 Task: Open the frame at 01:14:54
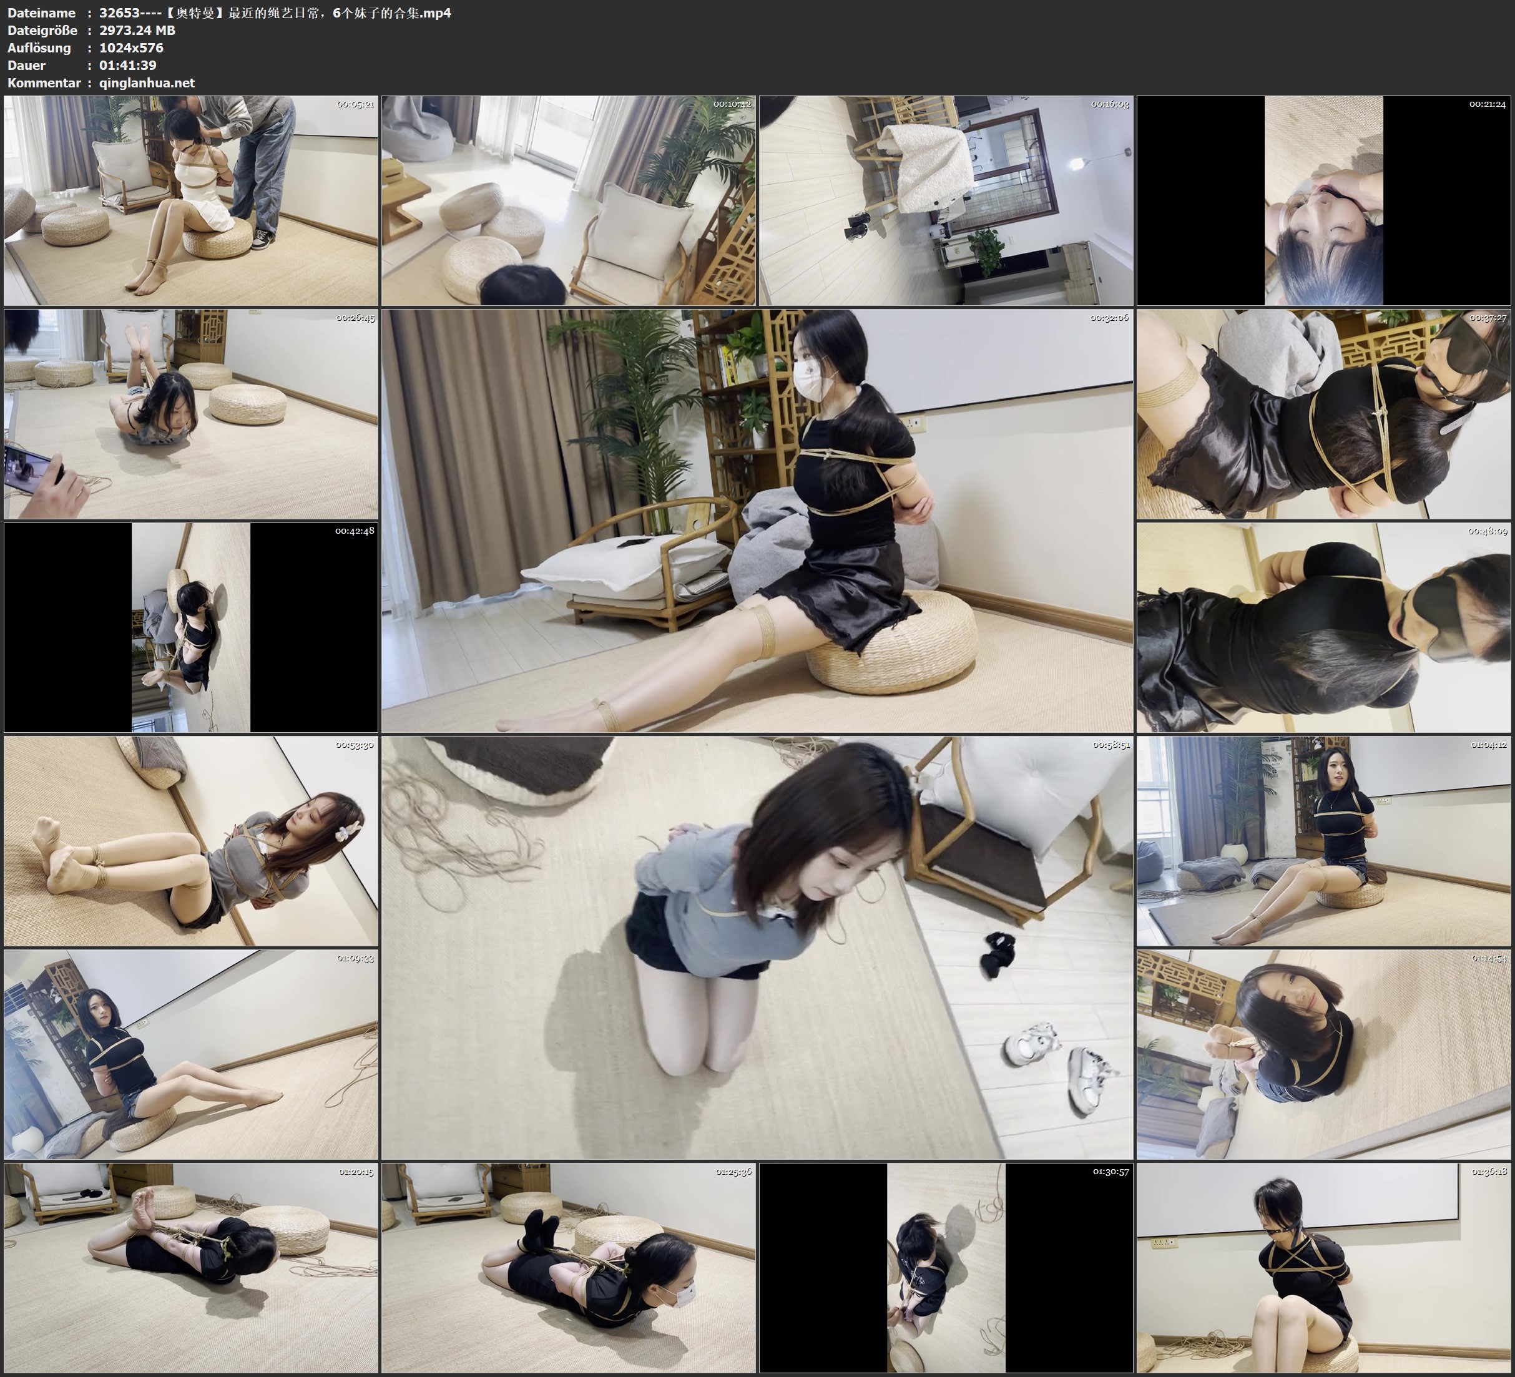point(1323,1054)
